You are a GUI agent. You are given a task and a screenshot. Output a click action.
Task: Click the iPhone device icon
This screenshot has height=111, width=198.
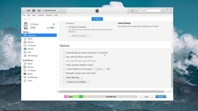pos(26,26)
